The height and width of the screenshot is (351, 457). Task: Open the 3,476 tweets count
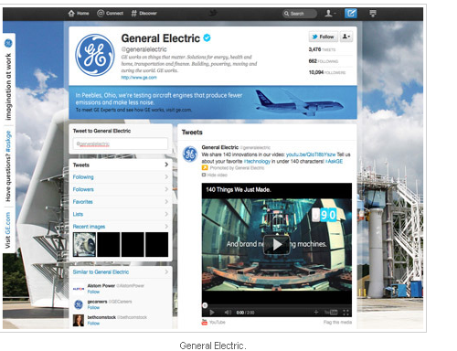(x=322, y=49)
